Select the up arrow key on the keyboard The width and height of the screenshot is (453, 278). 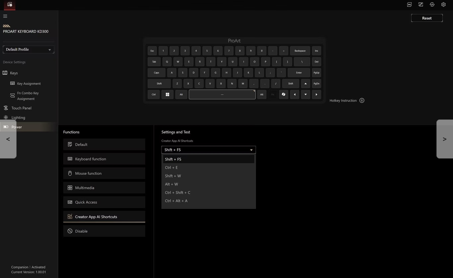(305, 84)
